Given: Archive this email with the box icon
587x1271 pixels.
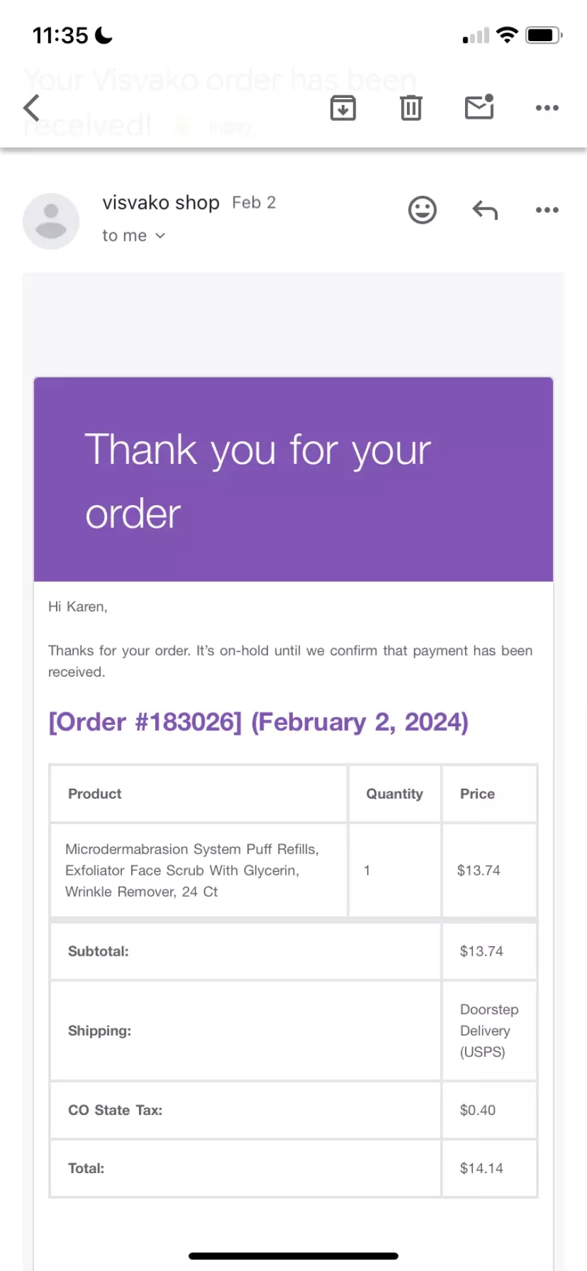Looking at the screenshot, I should [343, 108].
